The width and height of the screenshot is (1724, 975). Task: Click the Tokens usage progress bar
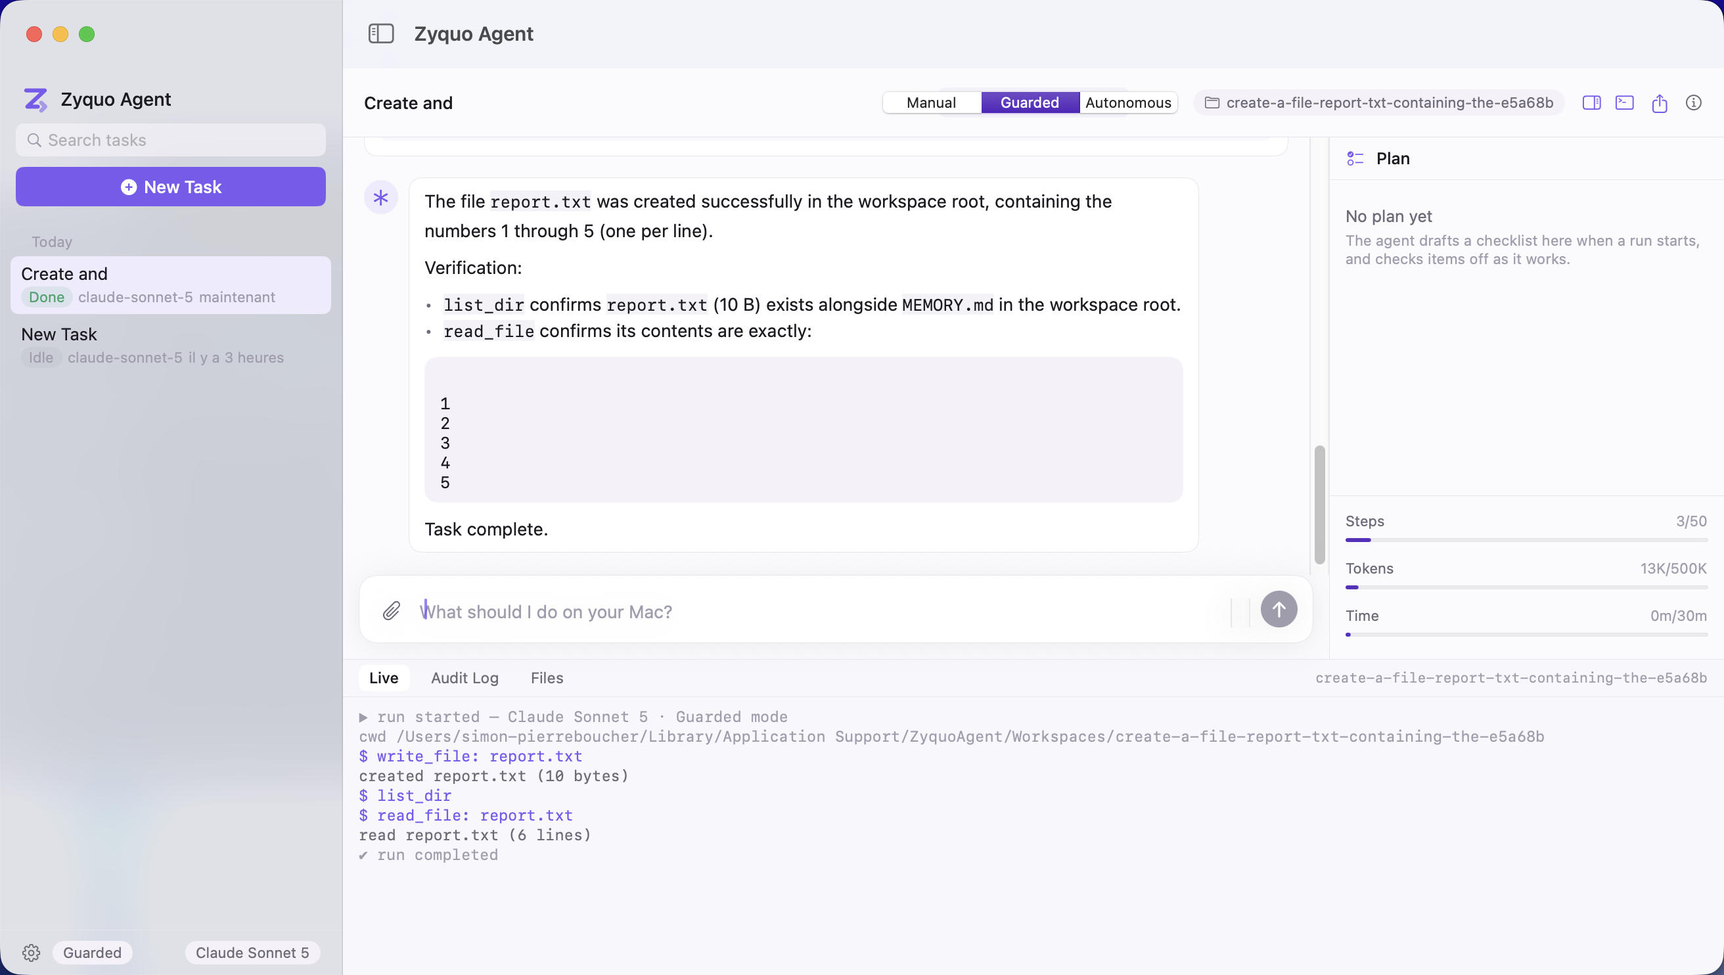[1526, 587]
